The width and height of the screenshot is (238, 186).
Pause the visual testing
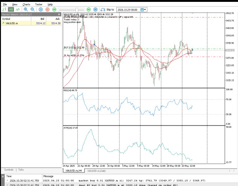[x=41, y=9]
